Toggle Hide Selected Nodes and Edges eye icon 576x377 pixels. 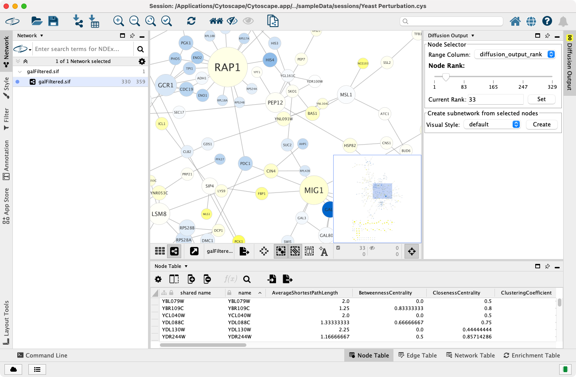coord(232,21)
